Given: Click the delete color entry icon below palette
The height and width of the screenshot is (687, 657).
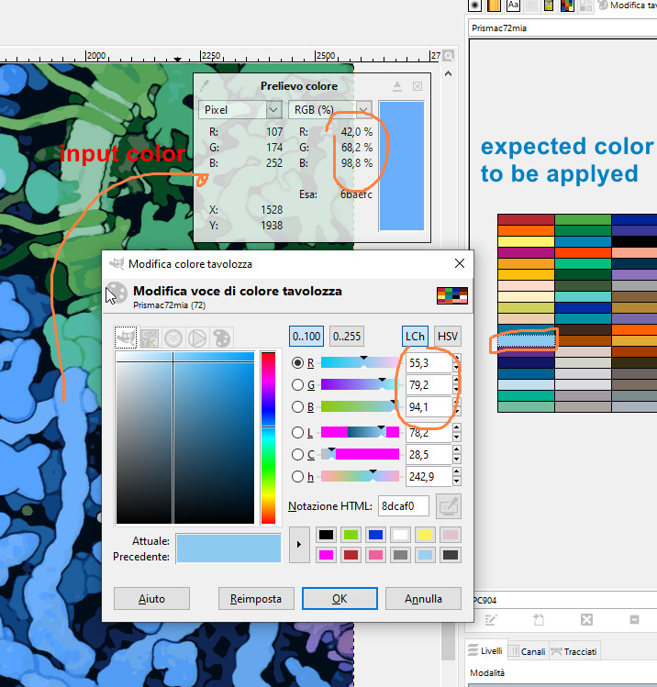Looking at the screenshot, I should click(587, 620).
